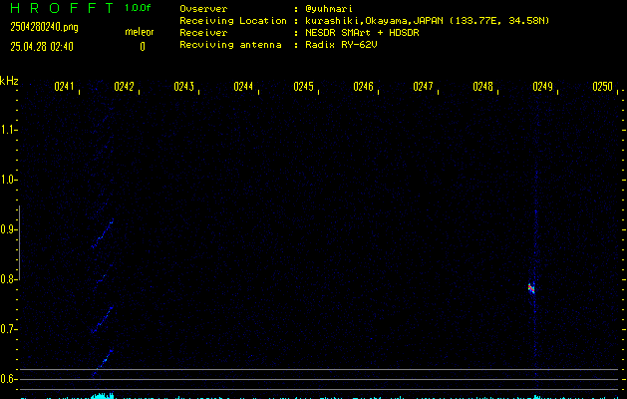Click the 1.1 kHz axis label
Image resolution: width=627 pixels, height=399 pixels.
click(x=7, y=130)
